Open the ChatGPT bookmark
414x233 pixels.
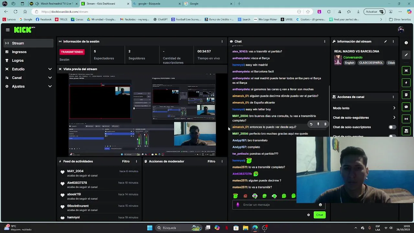[x=160, y=19]
